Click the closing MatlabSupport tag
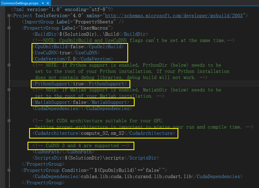 click(x=108, y=102)
